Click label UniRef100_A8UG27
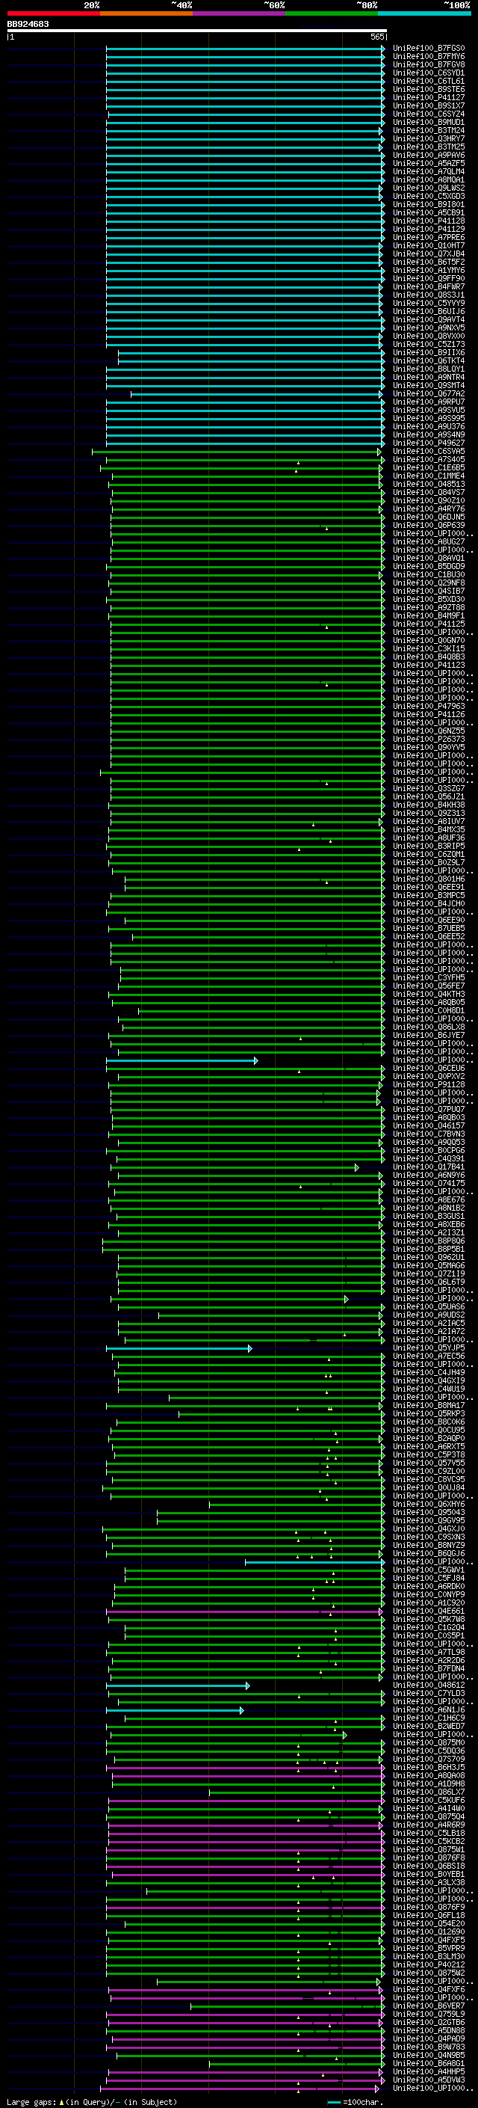 coord(429,541)
